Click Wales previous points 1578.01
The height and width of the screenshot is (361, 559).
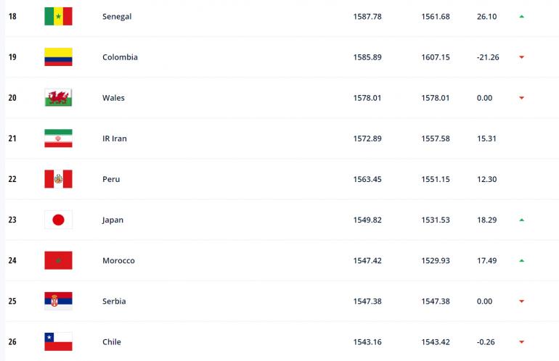point(436,98)
